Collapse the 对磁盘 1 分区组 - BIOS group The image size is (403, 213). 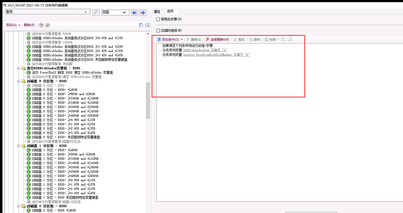19,146
